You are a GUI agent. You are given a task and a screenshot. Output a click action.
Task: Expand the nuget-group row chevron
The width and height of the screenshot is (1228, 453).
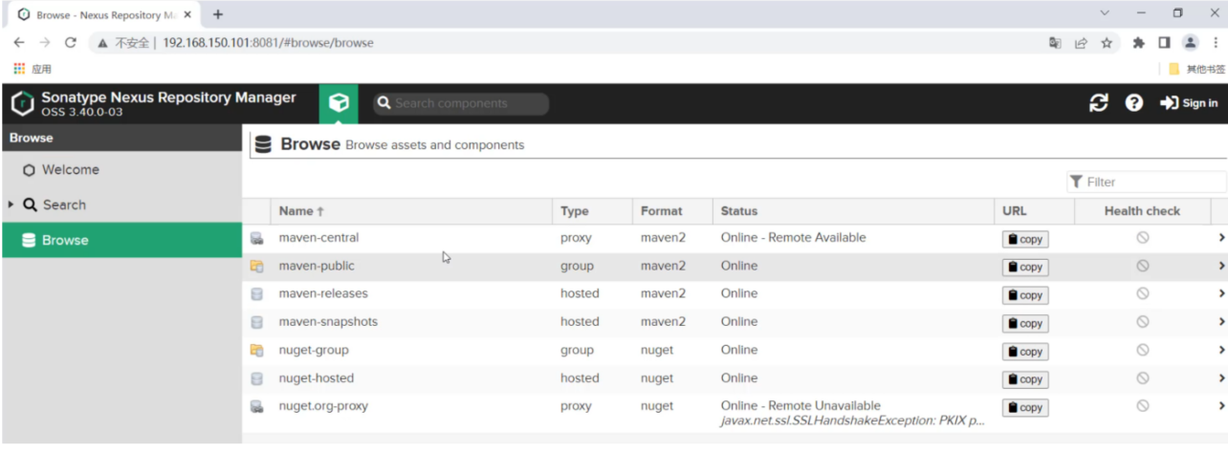1221,351
